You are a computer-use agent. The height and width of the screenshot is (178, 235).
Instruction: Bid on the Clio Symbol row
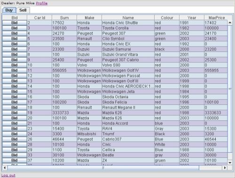coord(15,39)
